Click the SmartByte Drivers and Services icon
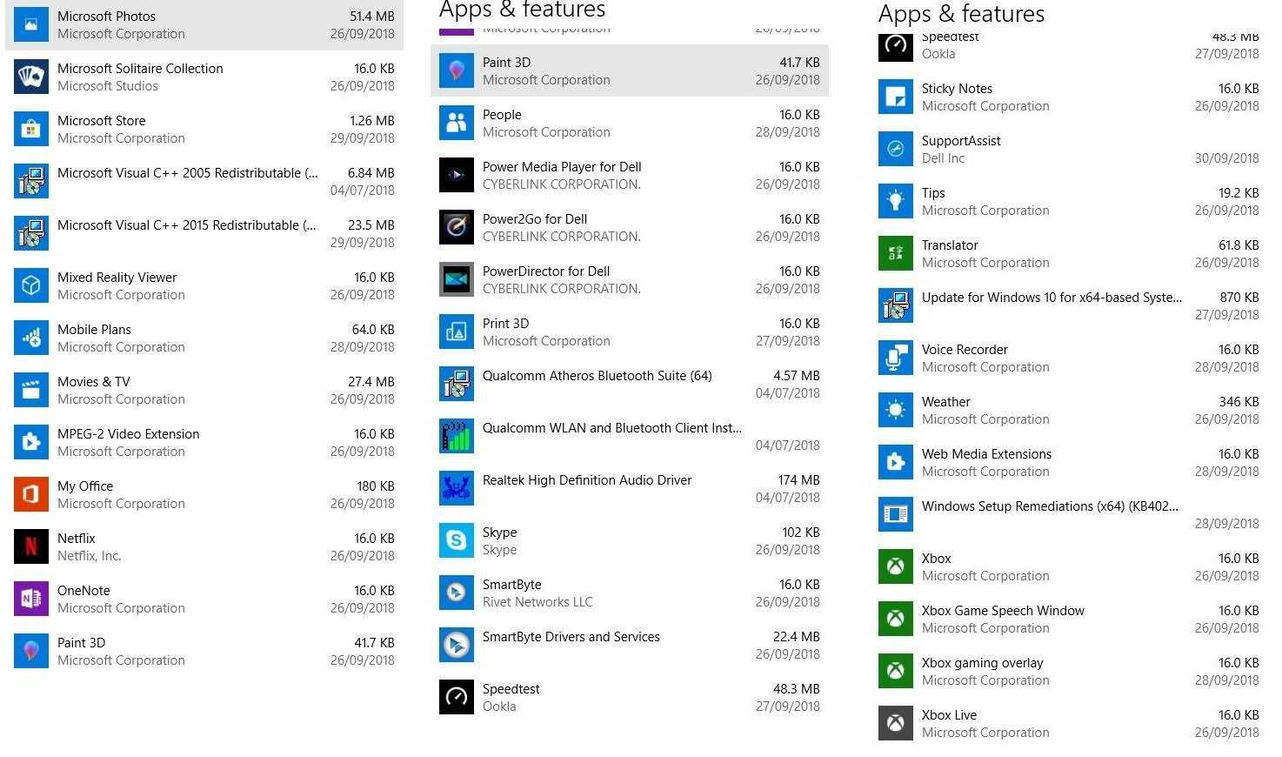 coord(457,645)
